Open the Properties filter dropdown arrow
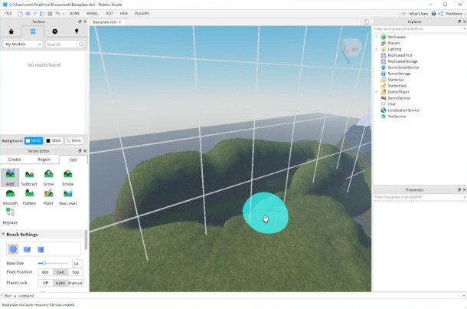Viewport: 467px width, 309px height. click(x=465, y=197)
